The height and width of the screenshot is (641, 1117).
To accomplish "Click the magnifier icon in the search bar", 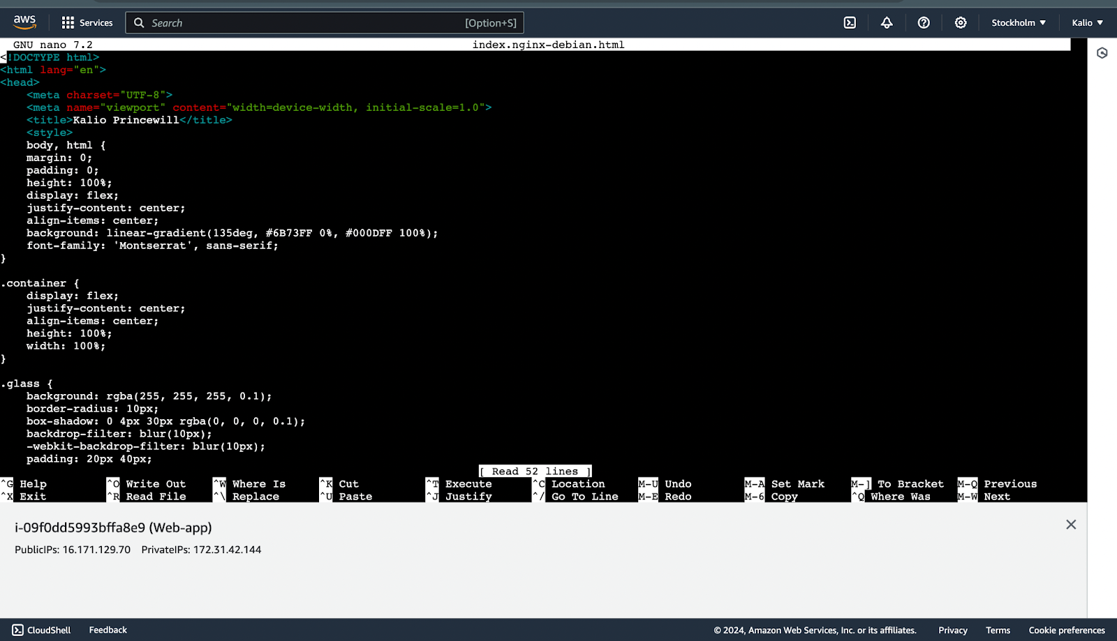I will (139, 23).
